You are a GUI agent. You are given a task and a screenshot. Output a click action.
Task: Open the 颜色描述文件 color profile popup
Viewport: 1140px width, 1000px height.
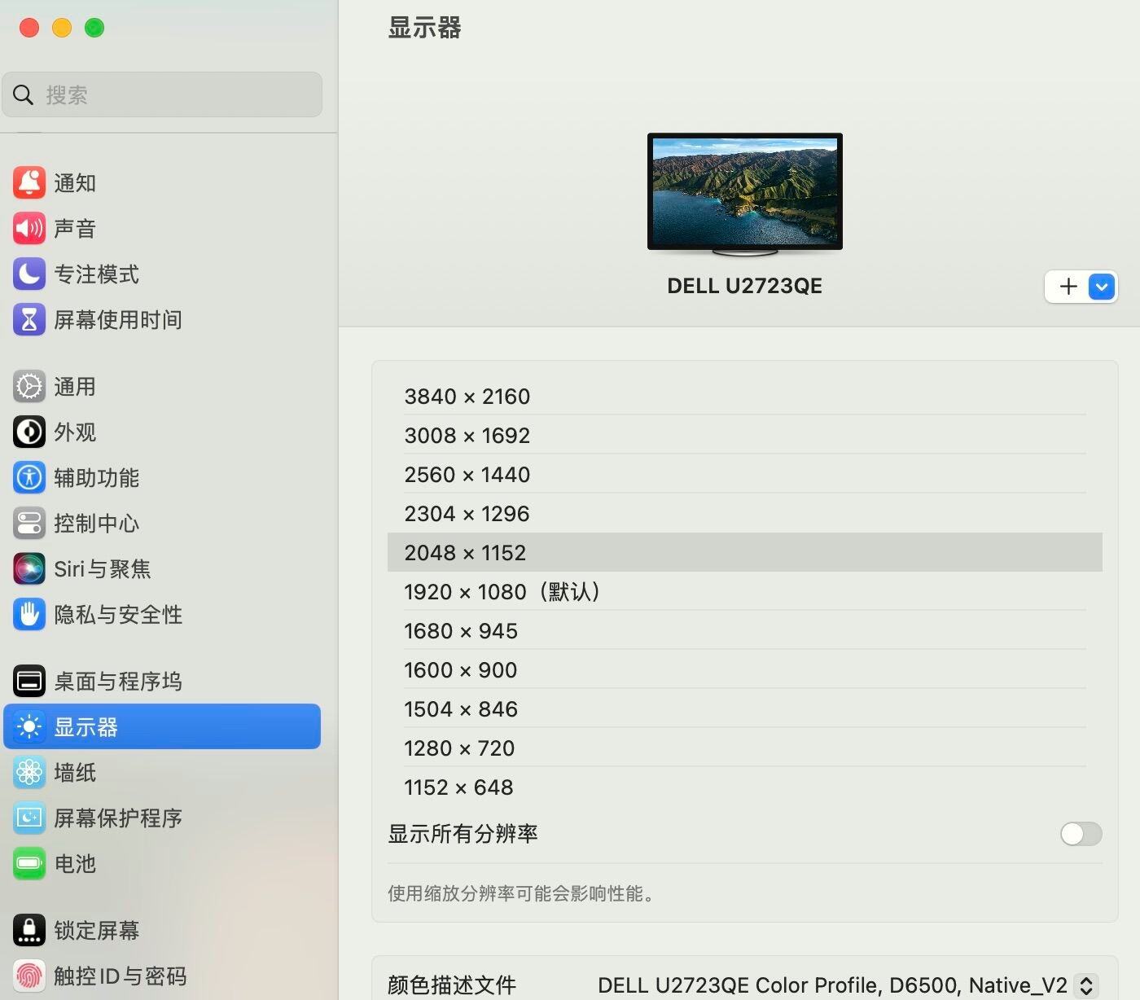[1086, 985]
